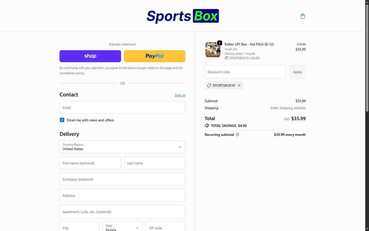
Task: Focus the Company (optional) field
Action: pyautogui.click(x=122, y=179)
